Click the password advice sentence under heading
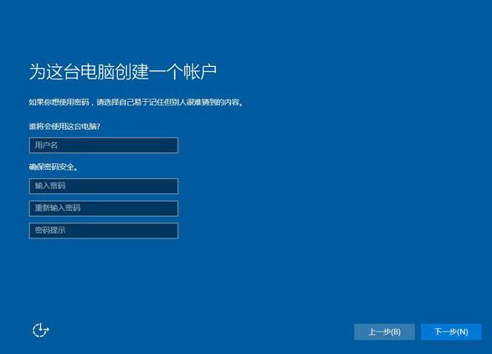 point(136,102)
